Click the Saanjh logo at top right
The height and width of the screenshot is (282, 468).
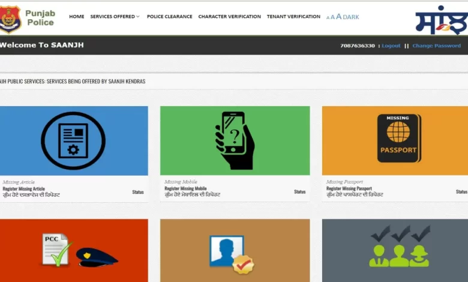click(x=440, y=20)
